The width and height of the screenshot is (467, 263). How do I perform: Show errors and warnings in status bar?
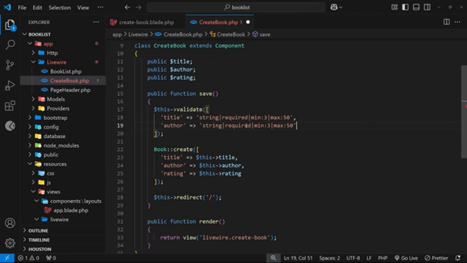point(28,258)
